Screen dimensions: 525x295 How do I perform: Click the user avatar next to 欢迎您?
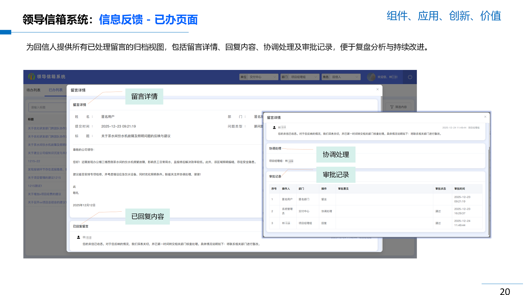[x=372, y=77]
